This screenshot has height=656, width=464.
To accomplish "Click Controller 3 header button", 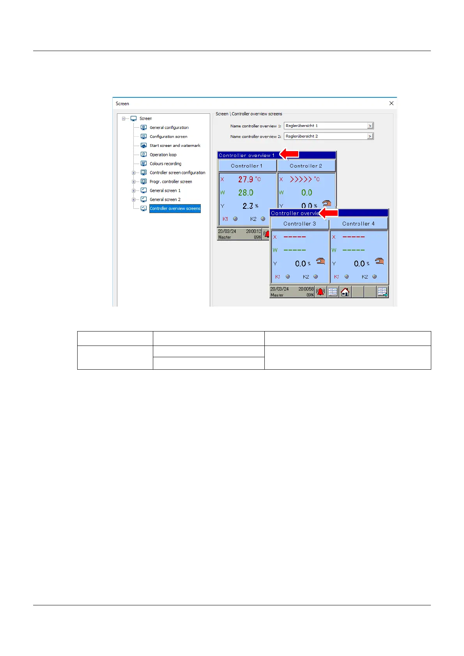I will (299, 224).
